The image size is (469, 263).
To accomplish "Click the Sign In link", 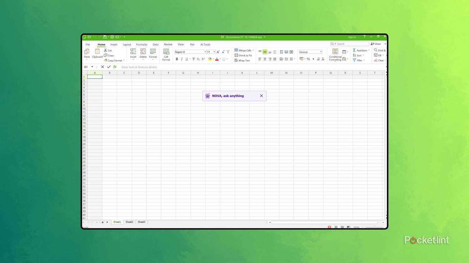I will [x=352, y=37].
